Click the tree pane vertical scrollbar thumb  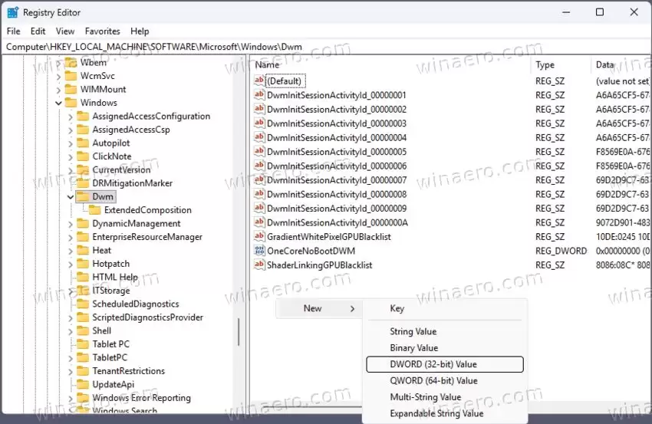[239, 332]
